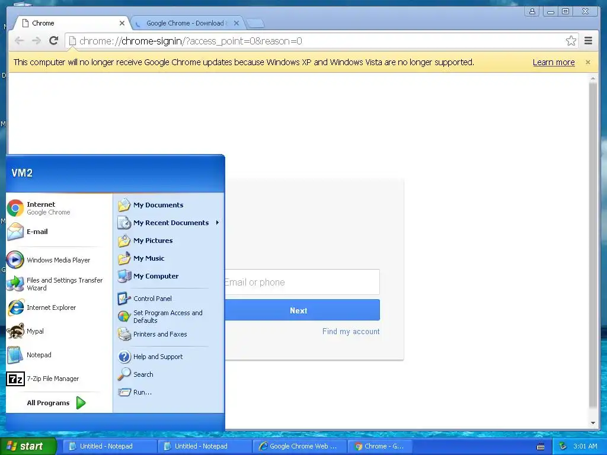
Task: Switch to the Chrome sign-in tab
Action: click(69, 23)
